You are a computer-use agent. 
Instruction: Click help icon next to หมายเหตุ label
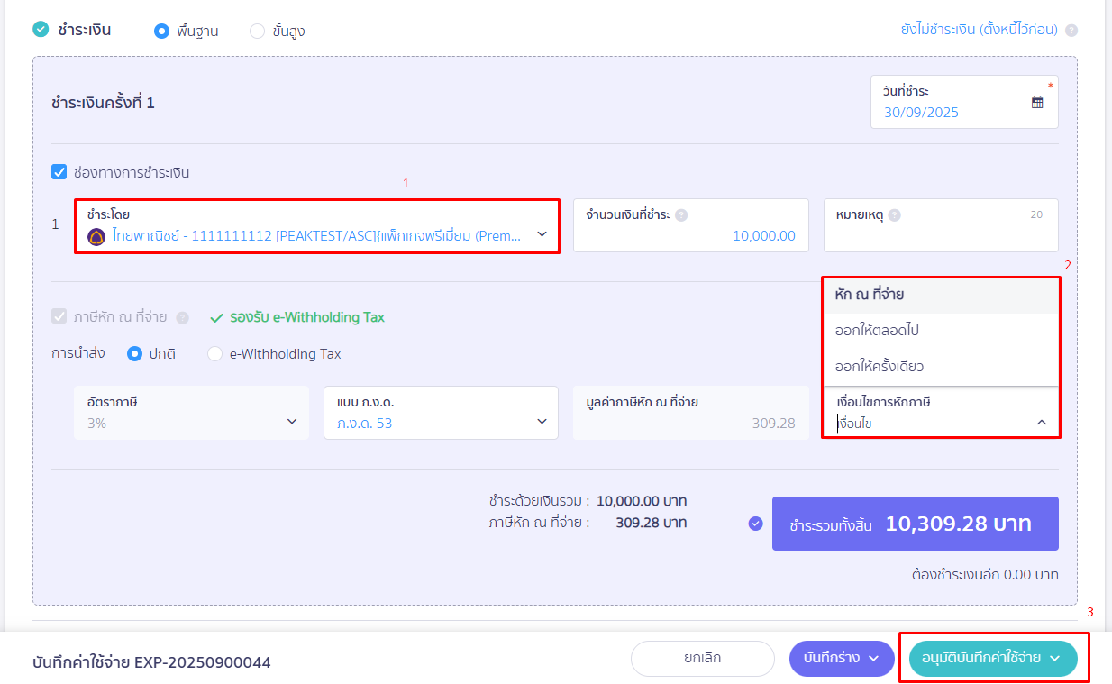894,215
